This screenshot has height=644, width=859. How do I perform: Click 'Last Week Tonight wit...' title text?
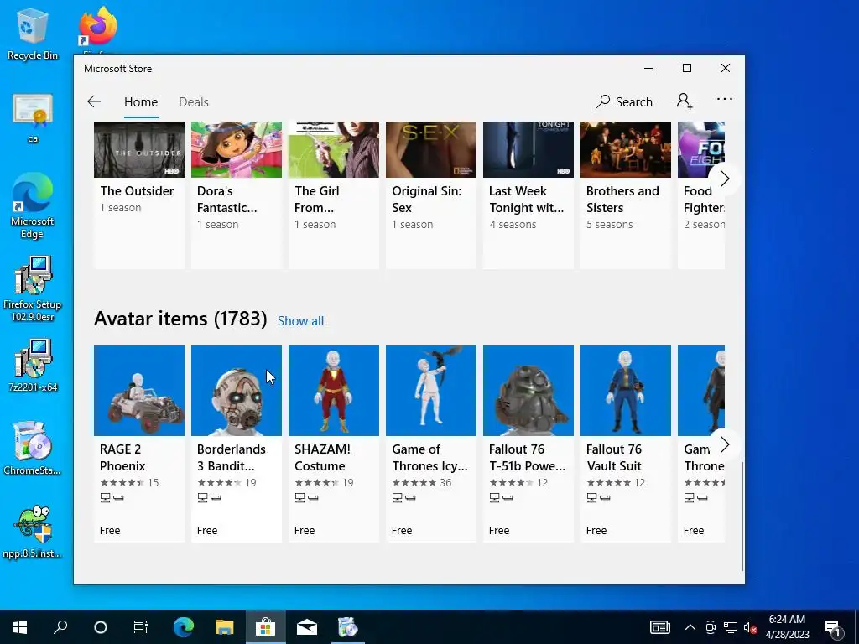pos(527,200)
